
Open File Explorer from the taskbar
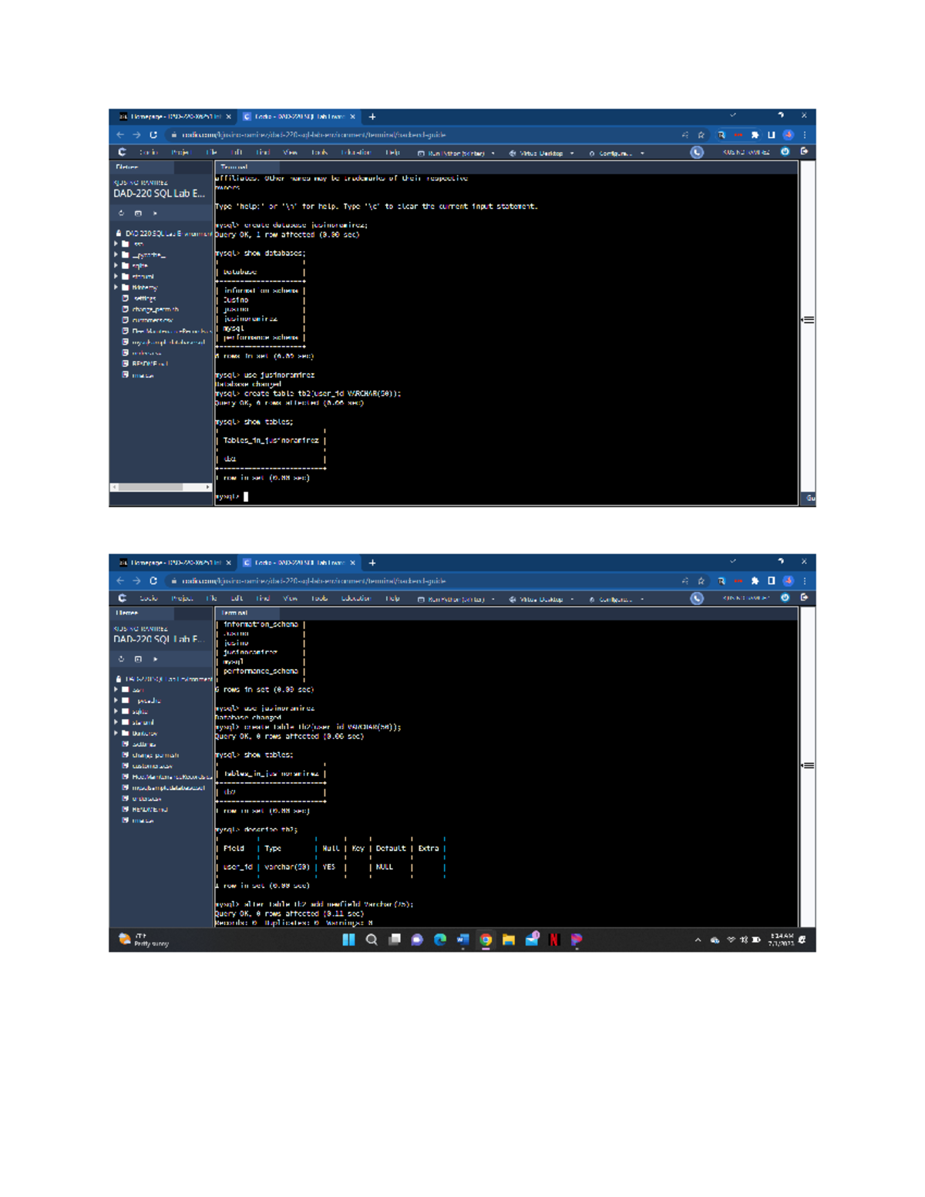508,940
